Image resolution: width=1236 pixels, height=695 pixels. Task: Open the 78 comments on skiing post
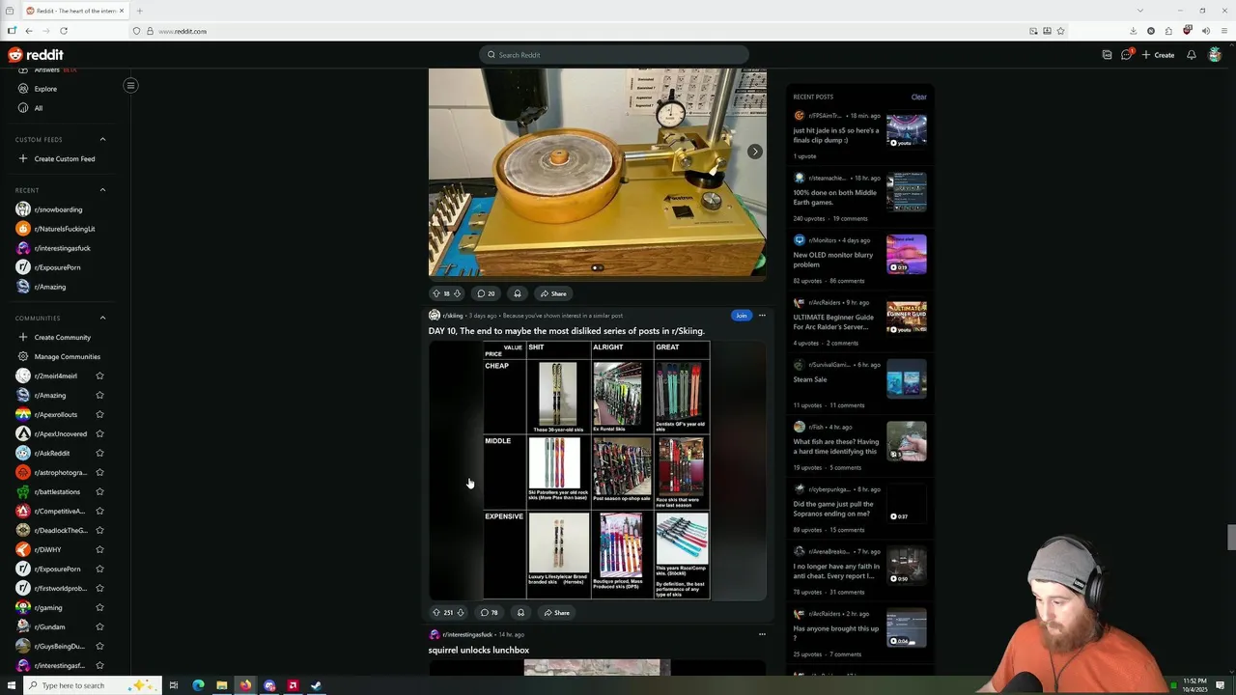490,613
